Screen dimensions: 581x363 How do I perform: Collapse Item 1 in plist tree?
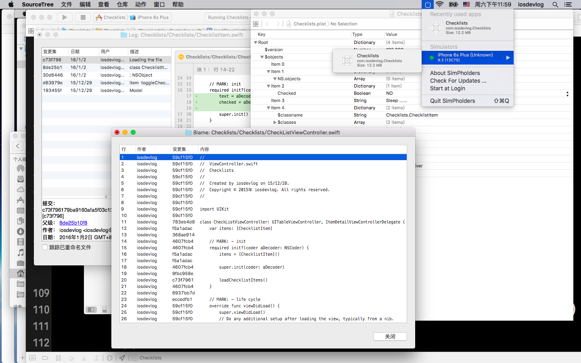coord(268,71)
